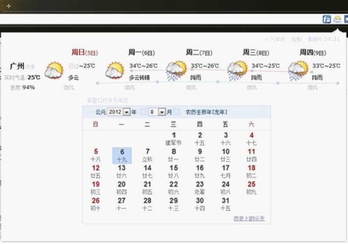Select August 29 in calendar
Viewport: 348px width, 244px height.
pos(174,204)
